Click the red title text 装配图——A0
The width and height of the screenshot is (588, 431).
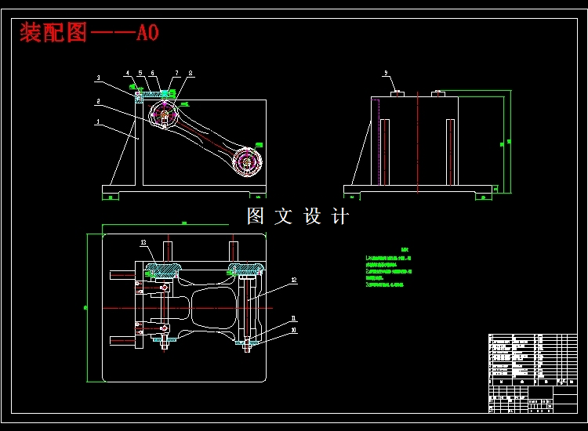point(89,32)
